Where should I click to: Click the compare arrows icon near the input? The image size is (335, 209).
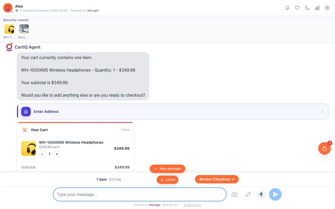248,194
